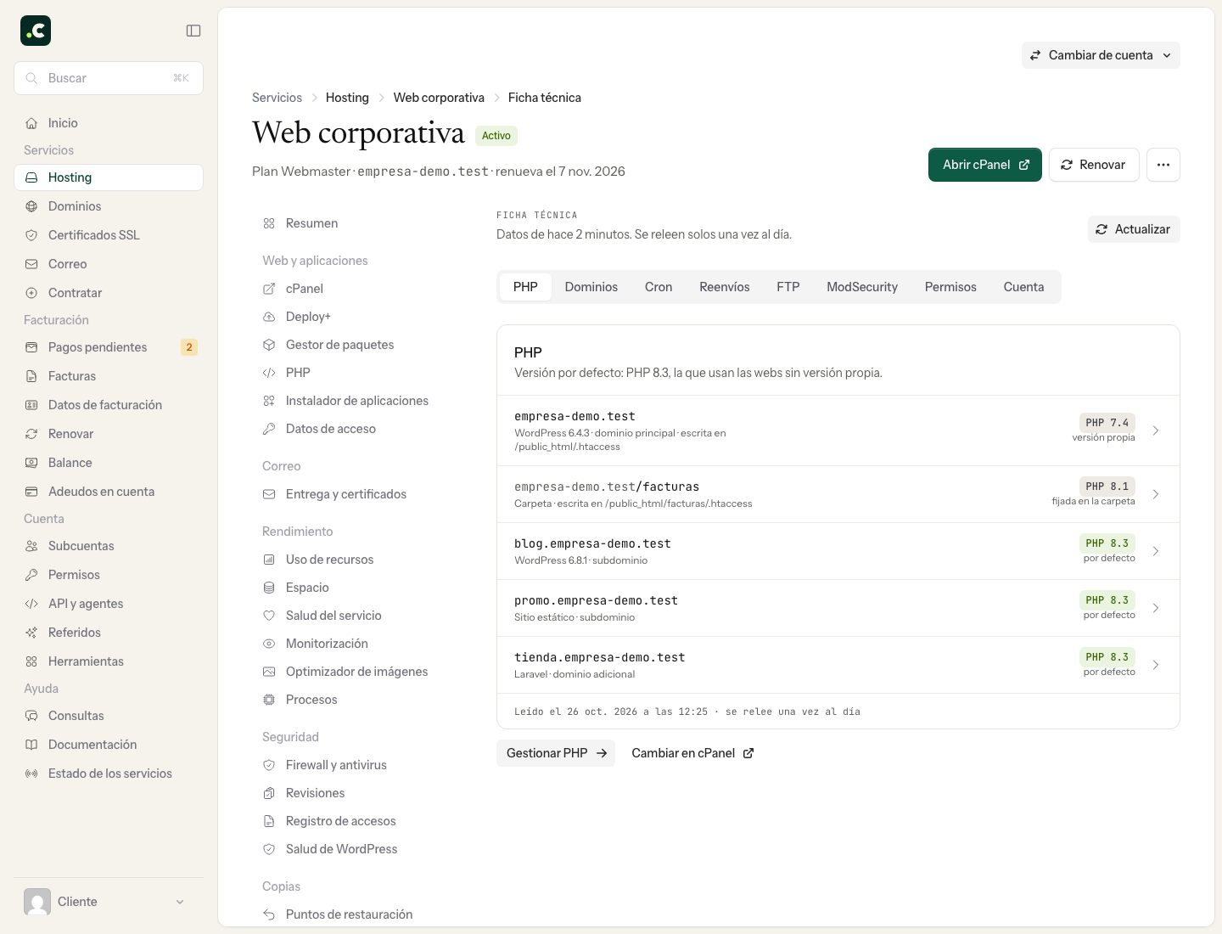Click the Actualizar button
The height and width of the screenshot is (934, 1222).
(1134, 229)
